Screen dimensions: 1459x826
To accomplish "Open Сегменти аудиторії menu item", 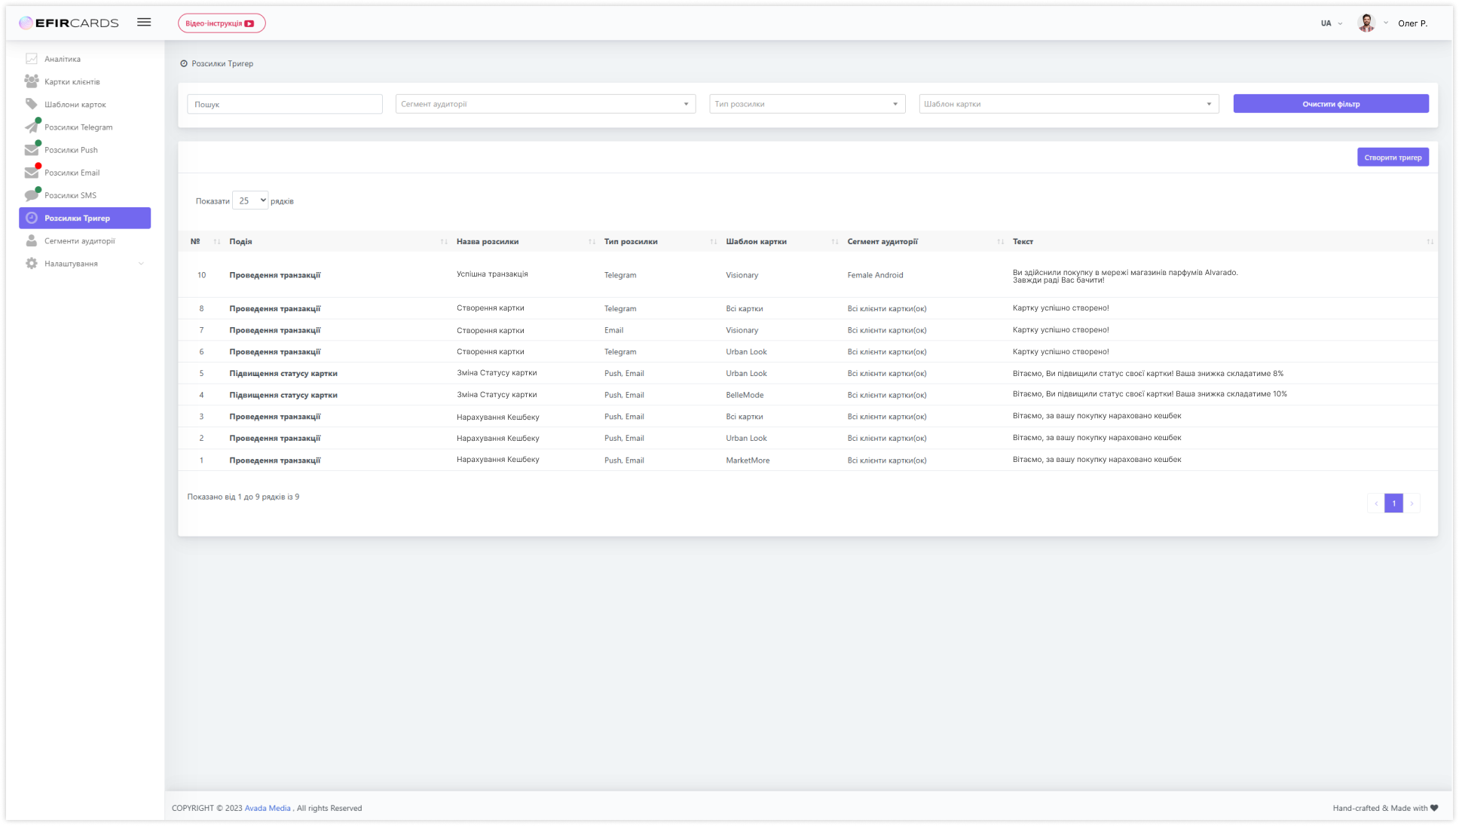I will click(x=79, y=241).
